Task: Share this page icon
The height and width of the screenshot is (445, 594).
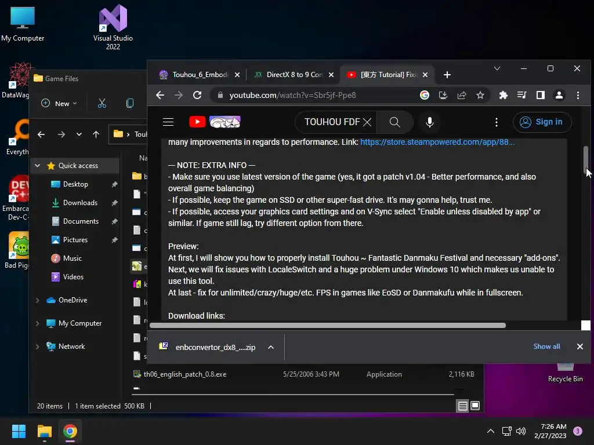Action: 462,95
